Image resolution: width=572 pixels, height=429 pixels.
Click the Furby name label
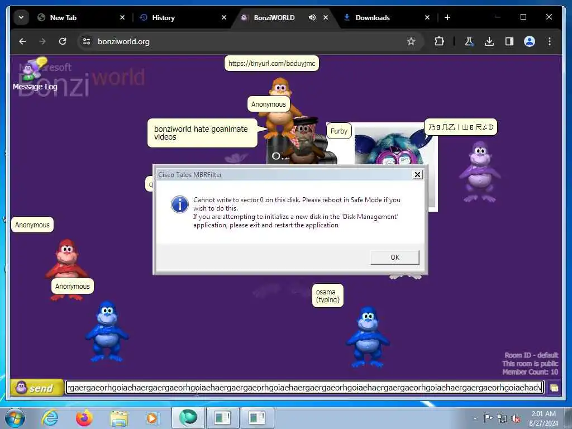pos(339,131)
